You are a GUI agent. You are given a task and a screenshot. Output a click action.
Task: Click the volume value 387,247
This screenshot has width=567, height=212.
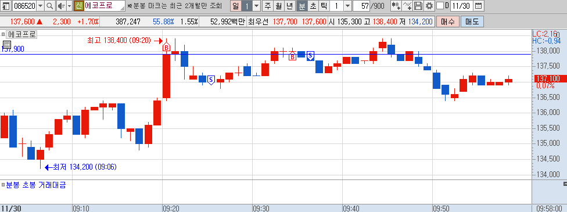tap(128, 21)
